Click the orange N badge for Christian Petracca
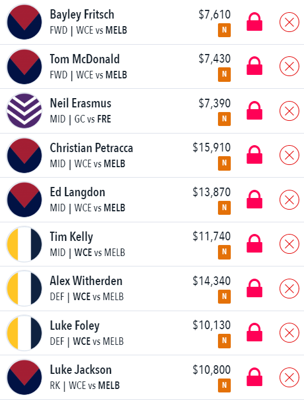The height and width of the screenshot is (400, 304). (224, 163)
